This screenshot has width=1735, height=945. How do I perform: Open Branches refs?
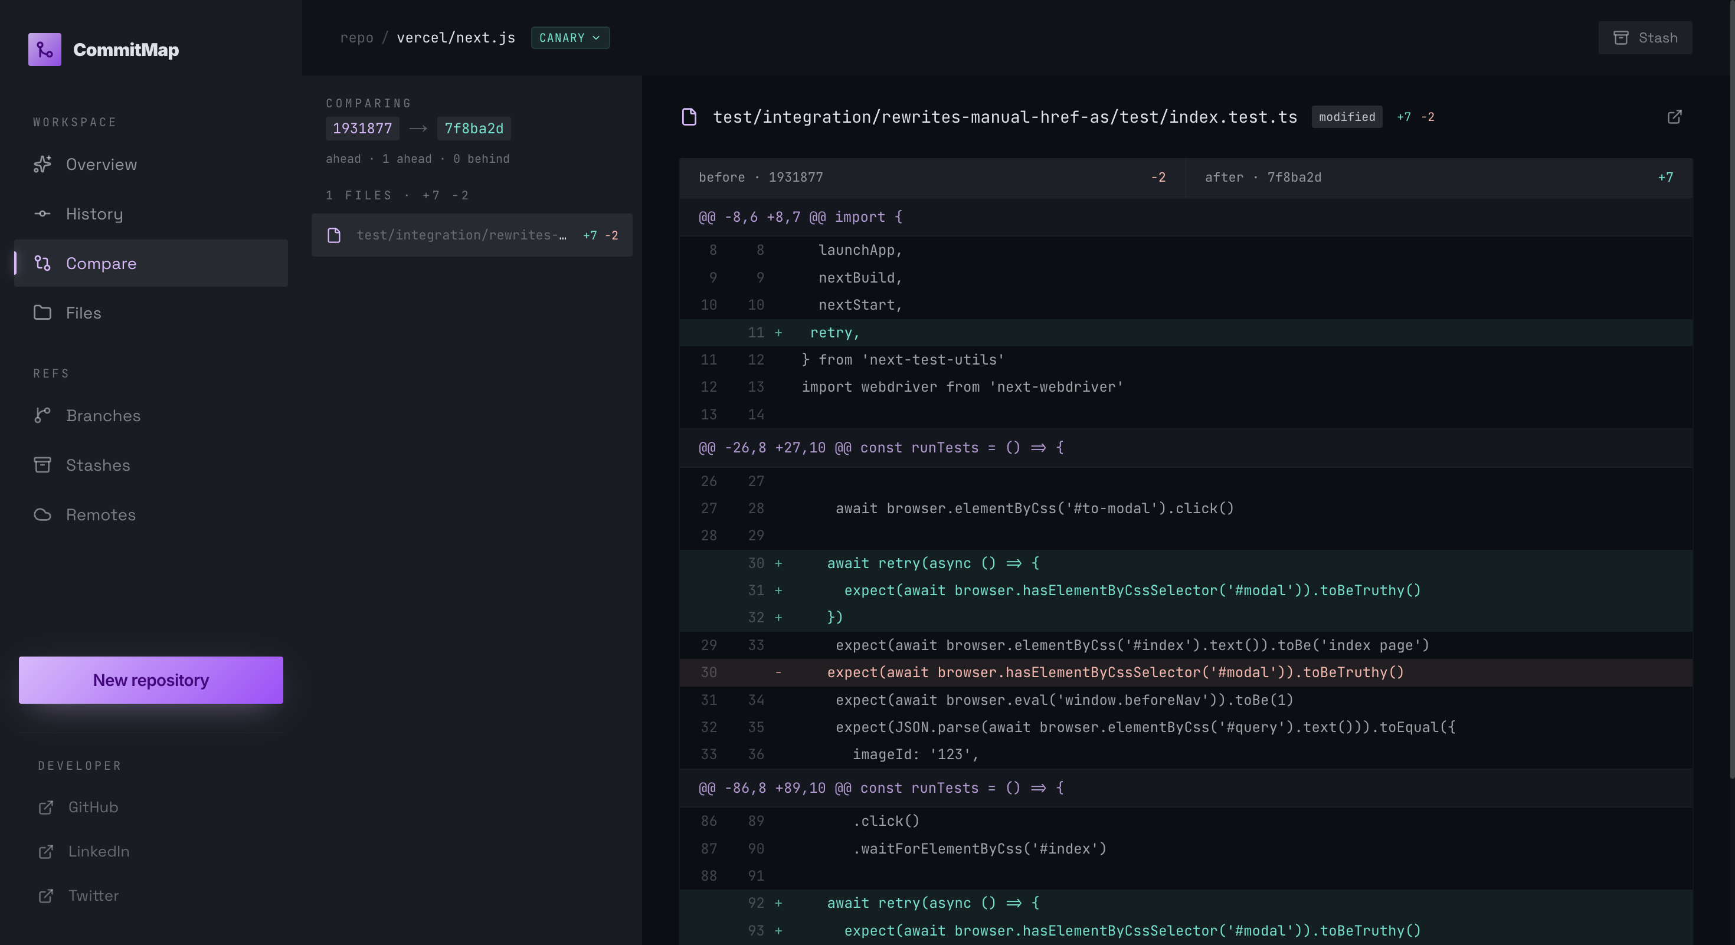click(x=151, y=415)
